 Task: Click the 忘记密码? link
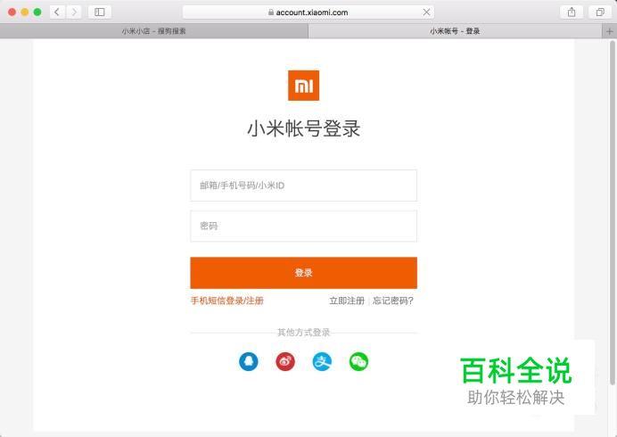click(392, 301)
